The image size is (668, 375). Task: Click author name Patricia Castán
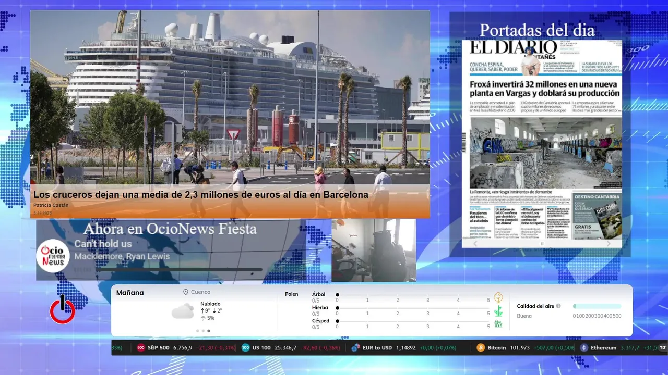tap(51, 205)
